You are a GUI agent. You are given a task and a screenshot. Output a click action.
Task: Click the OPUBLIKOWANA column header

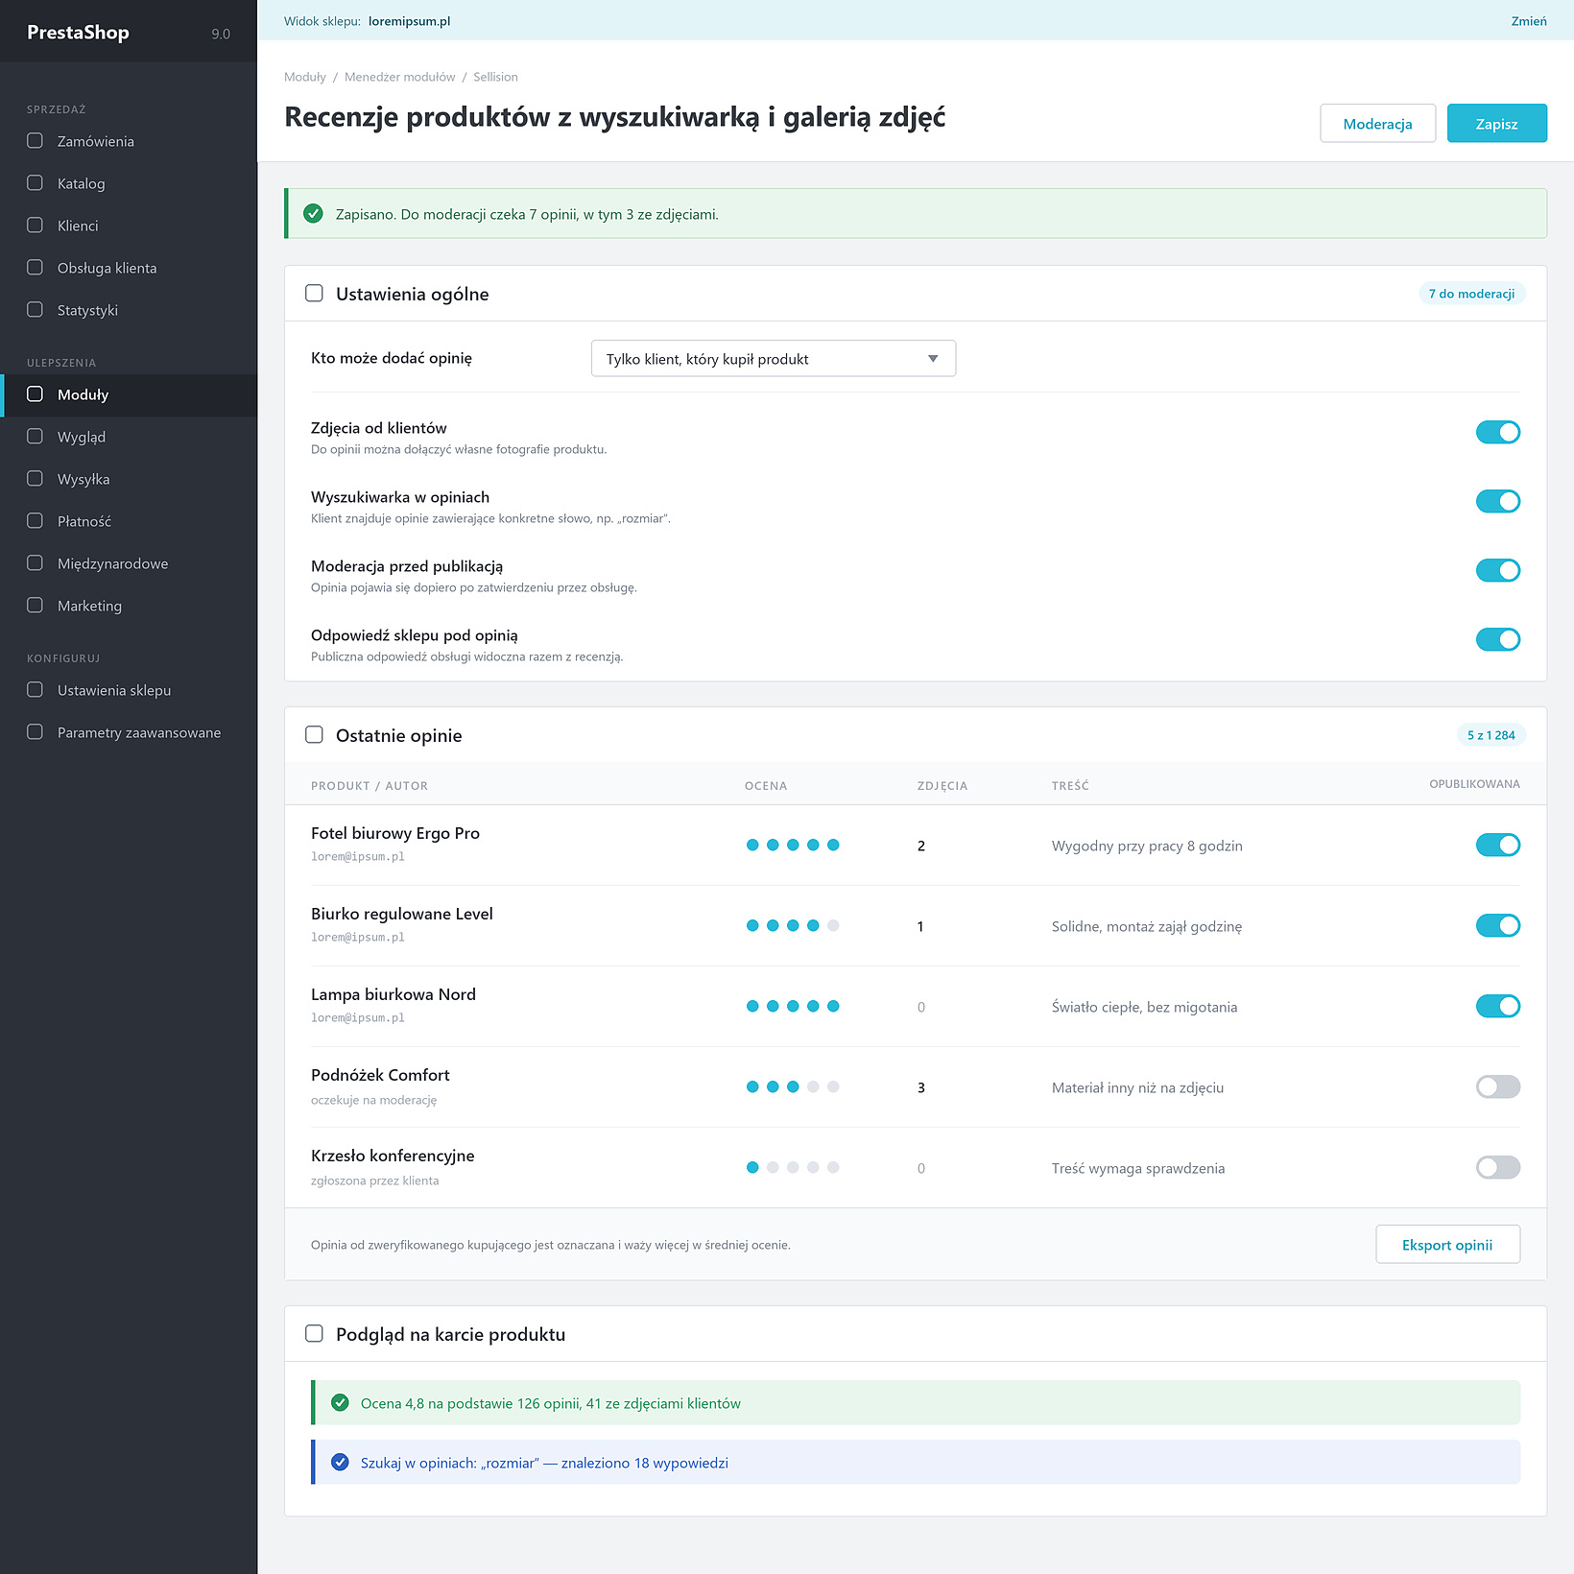pos(1474,784)
